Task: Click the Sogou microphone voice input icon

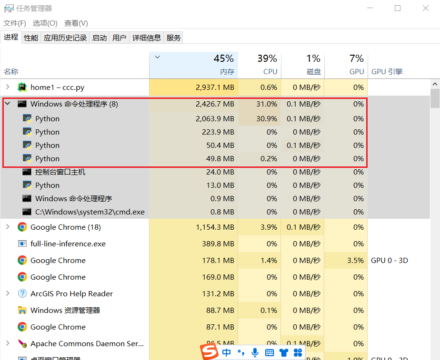Action: (255, 352)
